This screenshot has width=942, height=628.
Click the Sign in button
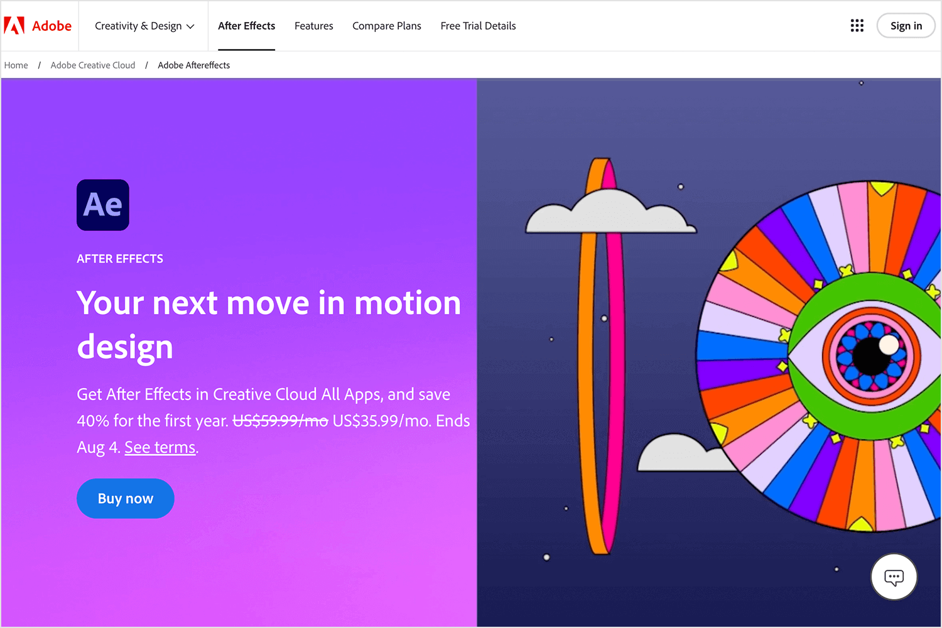[906, 26]
